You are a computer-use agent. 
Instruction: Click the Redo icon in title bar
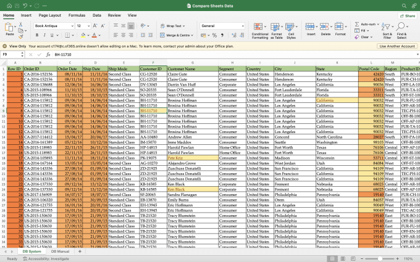(36, 6)
